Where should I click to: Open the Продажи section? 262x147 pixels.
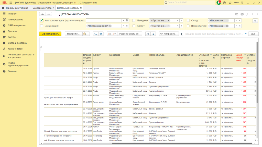[x=13, y=31]
